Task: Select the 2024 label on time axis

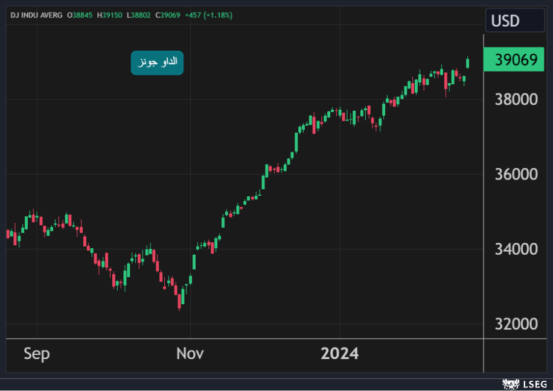Action: click(x=339, y=354)
